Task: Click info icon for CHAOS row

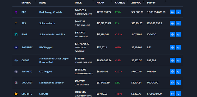Action: [172, 60]
